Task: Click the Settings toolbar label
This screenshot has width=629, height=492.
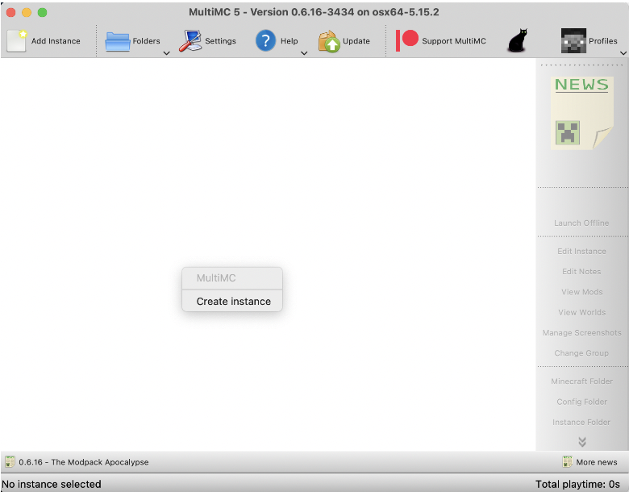Action: pyautogui.click(x=220, y=41)
